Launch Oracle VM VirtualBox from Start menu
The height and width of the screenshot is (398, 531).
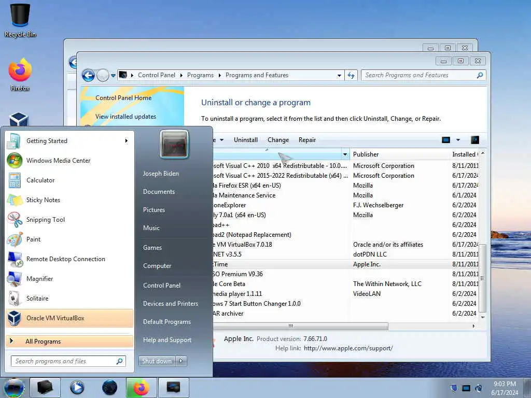pyautogui.click(x=69, y=318)
